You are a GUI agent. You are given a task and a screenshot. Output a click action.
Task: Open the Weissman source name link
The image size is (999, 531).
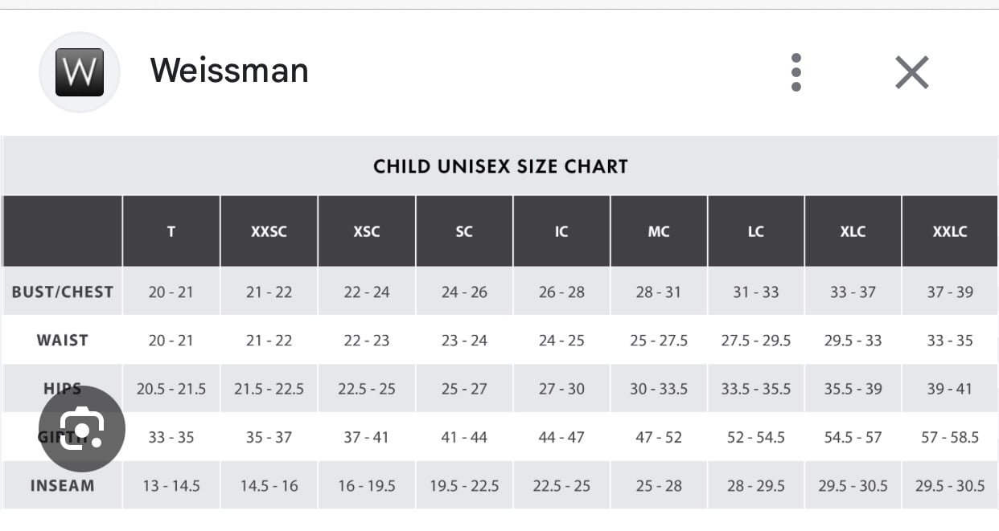[x=229, y=71]
